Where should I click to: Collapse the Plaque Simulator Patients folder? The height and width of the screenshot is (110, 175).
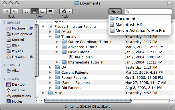tap(43, 27)
